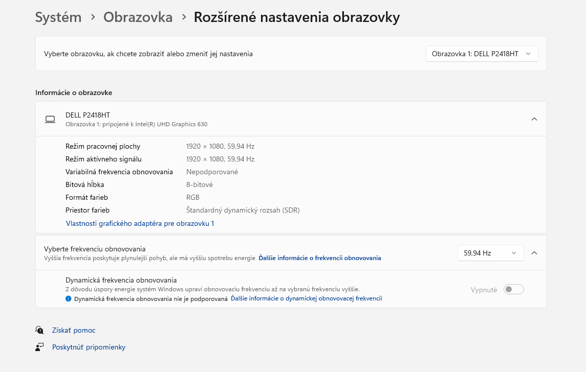Navigate to Obrazovka in the breadcrumb
The image size is (586, 372).
point(138,17)
